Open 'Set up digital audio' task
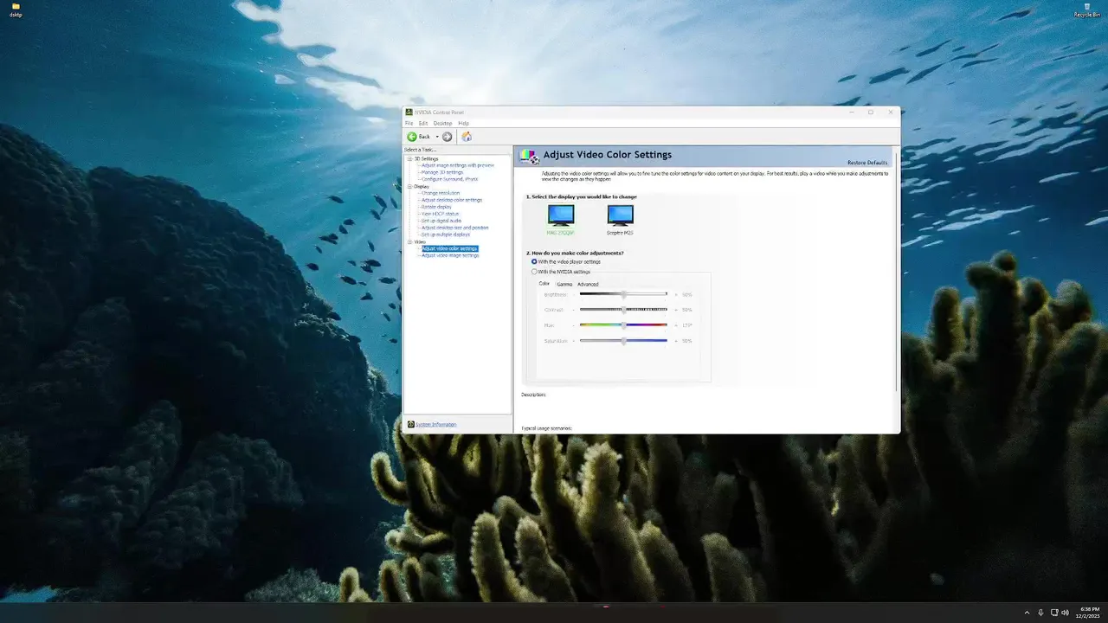The width and height of the screenshot is (1108, 623). 441,221
